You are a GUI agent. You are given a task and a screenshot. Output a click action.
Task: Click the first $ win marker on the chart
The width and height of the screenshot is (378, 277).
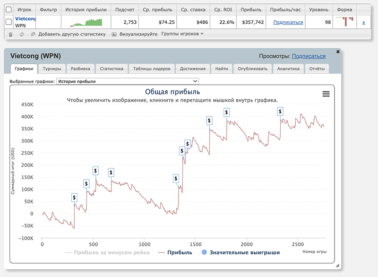click(x=74, y=197)
